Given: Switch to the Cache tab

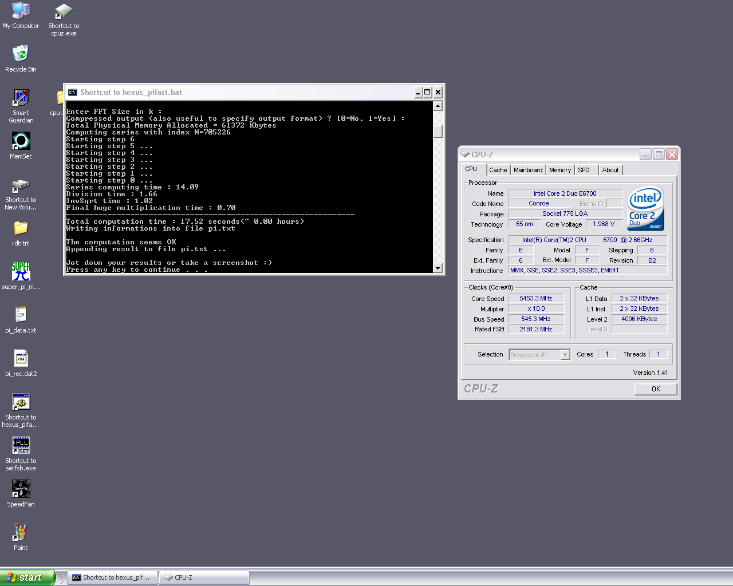Looking at the screenshot, I should [498, 170].
